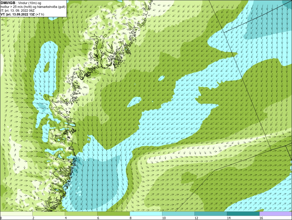The width and height of the screenshot is (292, 220).
Task: Click the 4–6 m/s legend color swatch
Action: pyautogui.click(x=81, y=214)
